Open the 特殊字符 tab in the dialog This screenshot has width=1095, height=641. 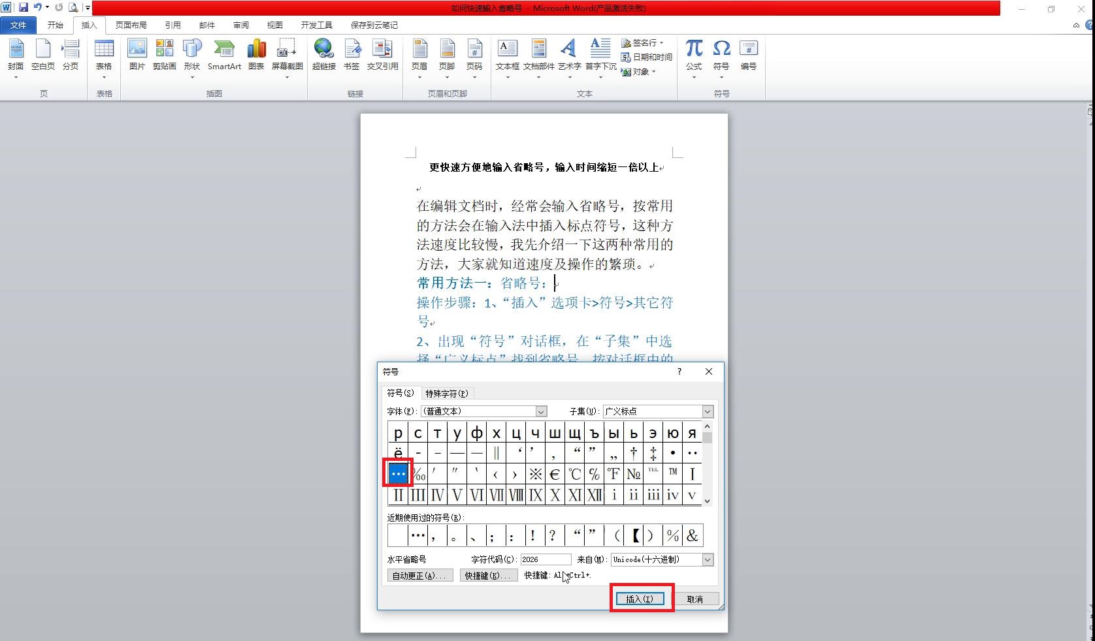(447, 393)
